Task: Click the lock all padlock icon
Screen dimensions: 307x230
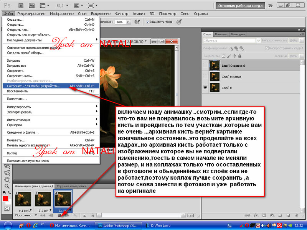Action: (x=240, y=56)
